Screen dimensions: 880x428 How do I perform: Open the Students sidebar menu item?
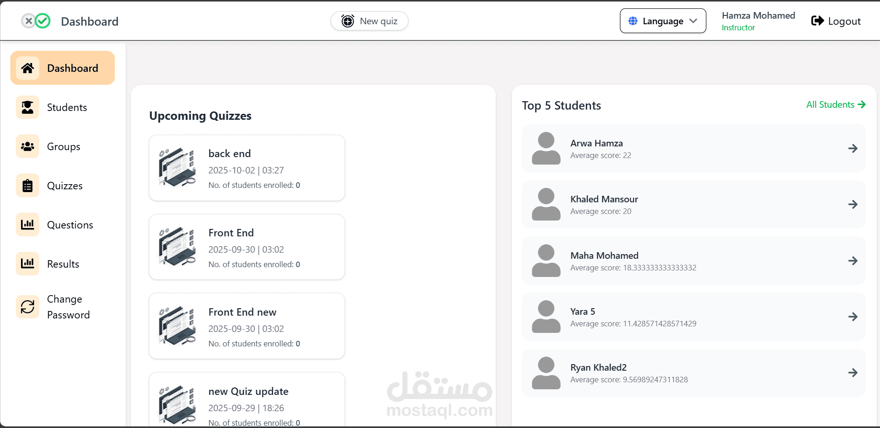click(x=63, y=107)
